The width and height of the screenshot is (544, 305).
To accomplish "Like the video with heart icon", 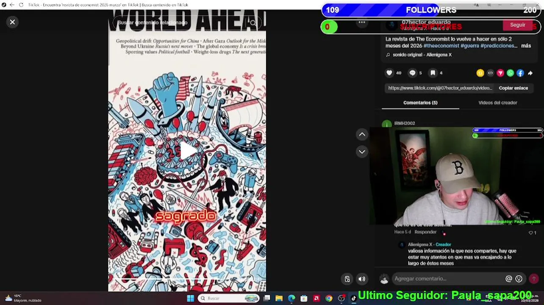I will coord(389,73).
